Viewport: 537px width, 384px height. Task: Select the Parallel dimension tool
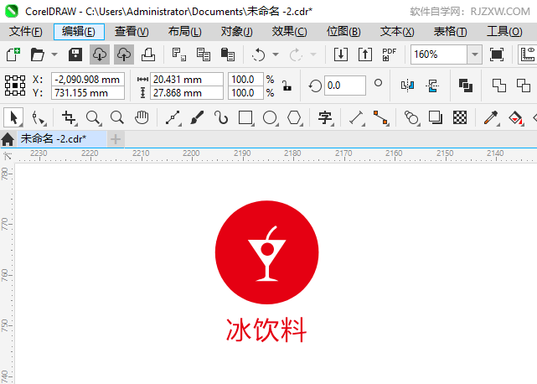357,117
